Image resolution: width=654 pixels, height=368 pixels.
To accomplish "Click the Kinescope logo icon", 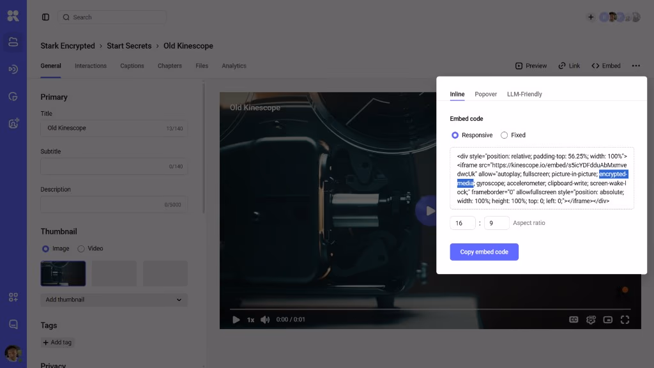I will tap(13, 16).
